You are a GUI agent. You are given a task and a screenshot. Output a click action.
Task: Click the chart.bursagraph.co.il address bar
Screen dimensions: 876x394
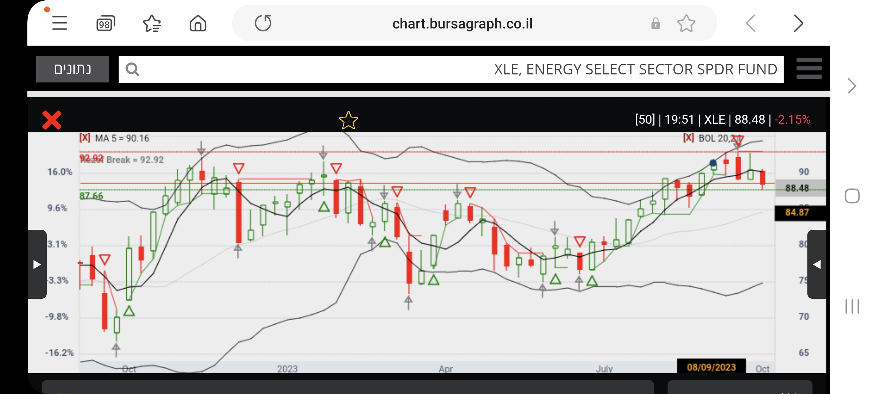pyautogui.click(x=462, y=24)
